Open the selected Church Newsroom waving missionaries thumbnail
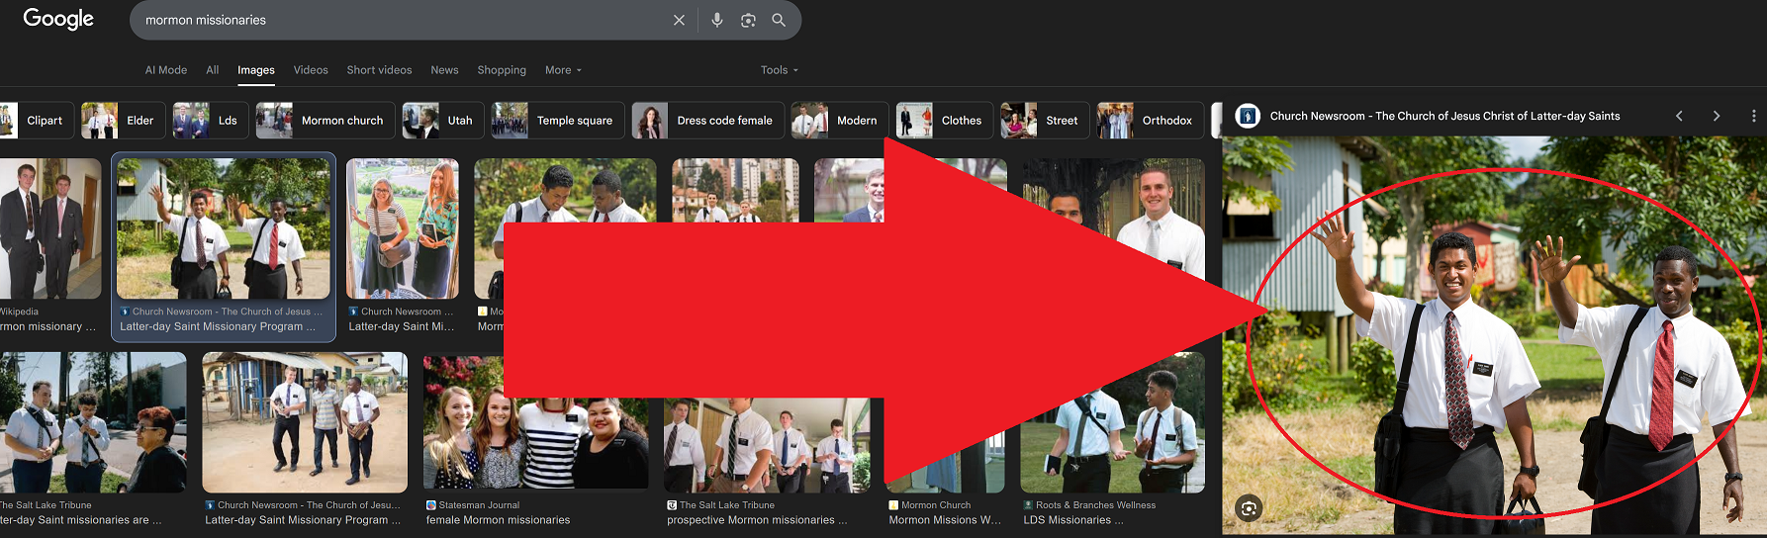This screenshot has height=538, width=1767. click(x=224, y=228)
